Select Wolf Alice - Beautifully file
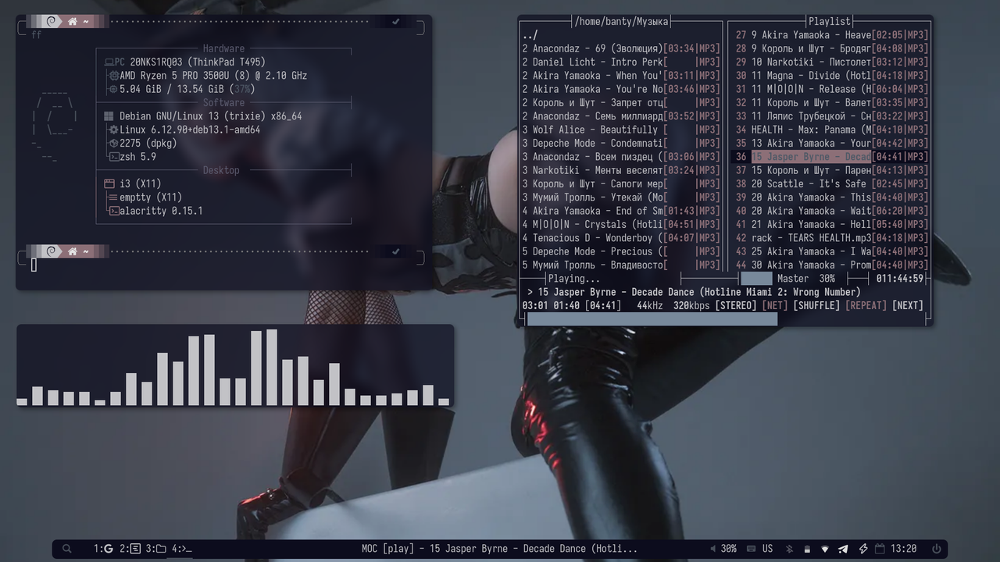The height and width of the screenshot is (562, 1000). [x=621, y=130]
